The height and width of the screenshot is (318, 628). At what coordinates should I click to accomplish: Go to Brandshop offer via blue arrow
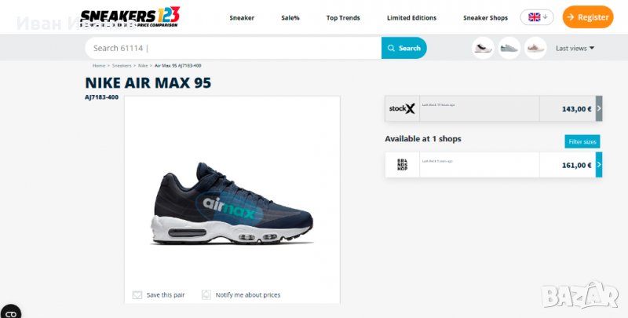pyautogui.click(x=599, y=165)
